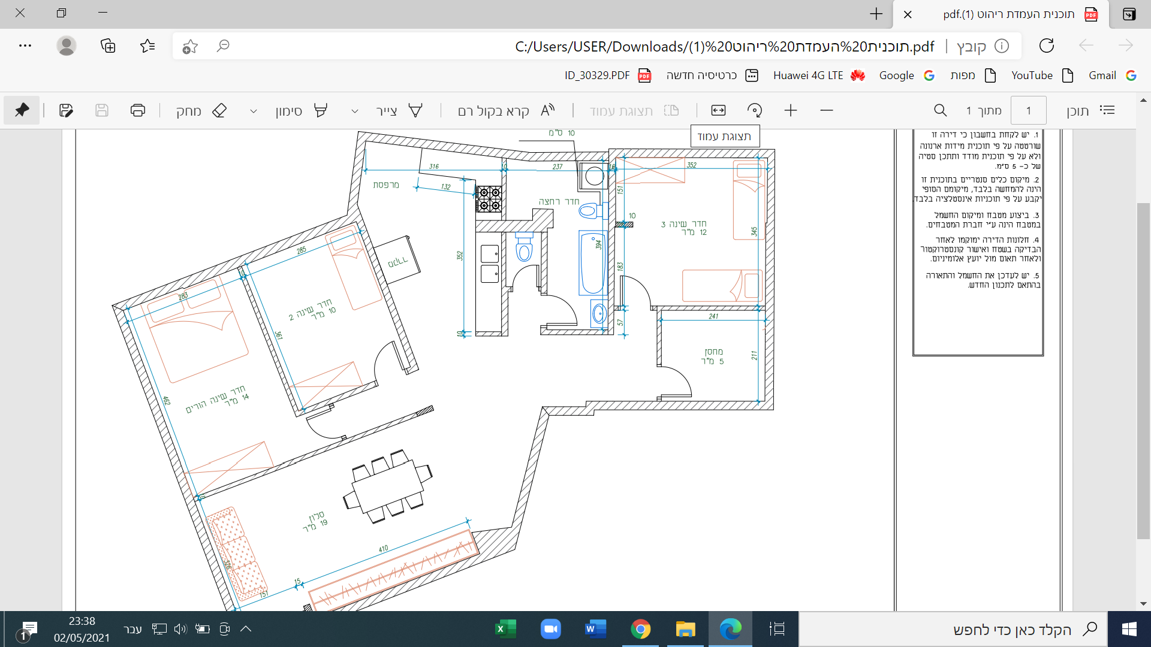This screenshot has height=647, width=1151.
Task: Open Excel from the taskbar
Action: coord(505,629)
